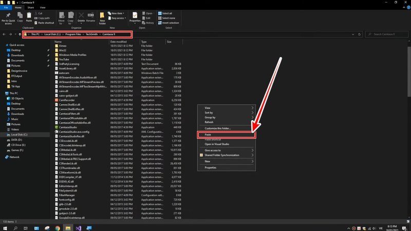Choose Properties at bottom of context menu

(227, 168)
